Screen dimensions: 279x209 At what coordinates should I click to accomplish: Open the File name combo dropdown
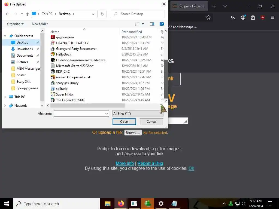[x=107, y=113]
